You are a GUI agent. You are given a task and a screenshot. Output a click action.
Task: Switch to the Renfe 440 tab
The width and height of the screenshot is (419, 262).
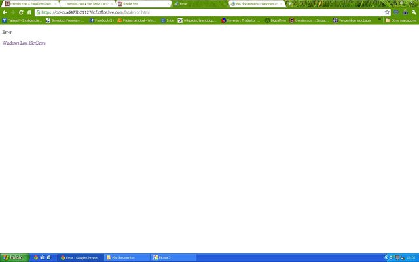[x=144, y=4]
